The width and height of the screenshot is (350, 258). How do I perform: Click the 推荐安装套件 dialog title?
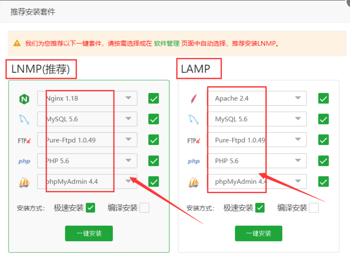tap(33, 12)
